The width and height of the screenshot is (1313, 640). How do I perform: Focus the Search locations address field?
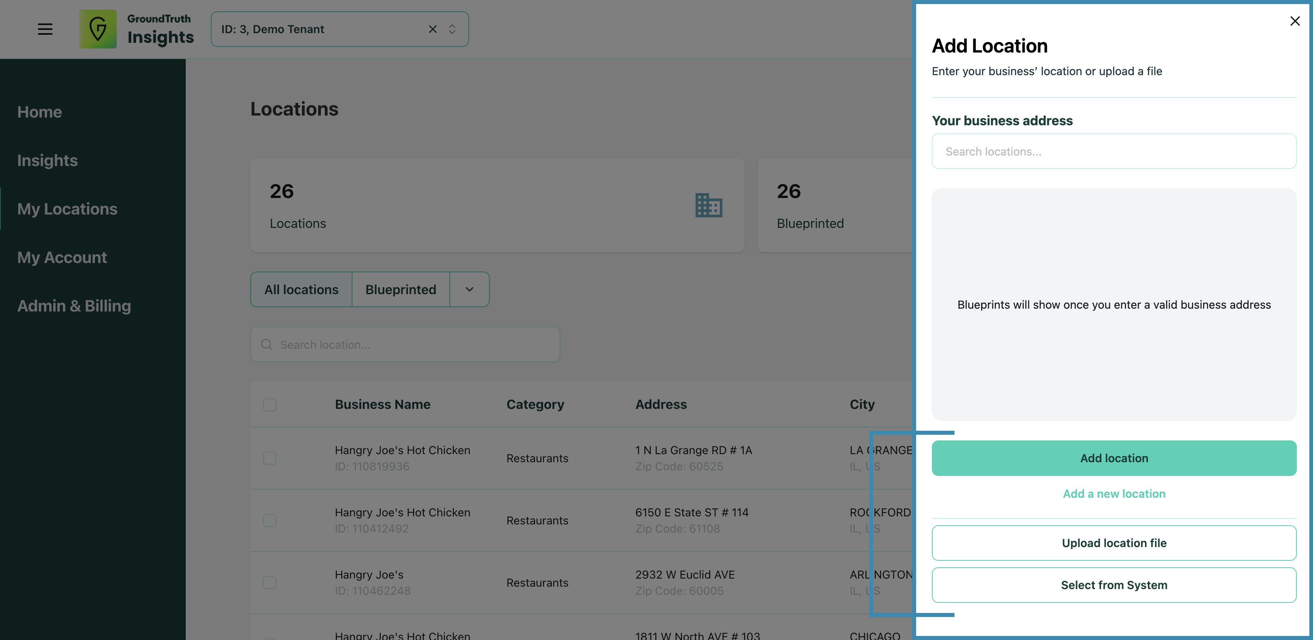1114,151
